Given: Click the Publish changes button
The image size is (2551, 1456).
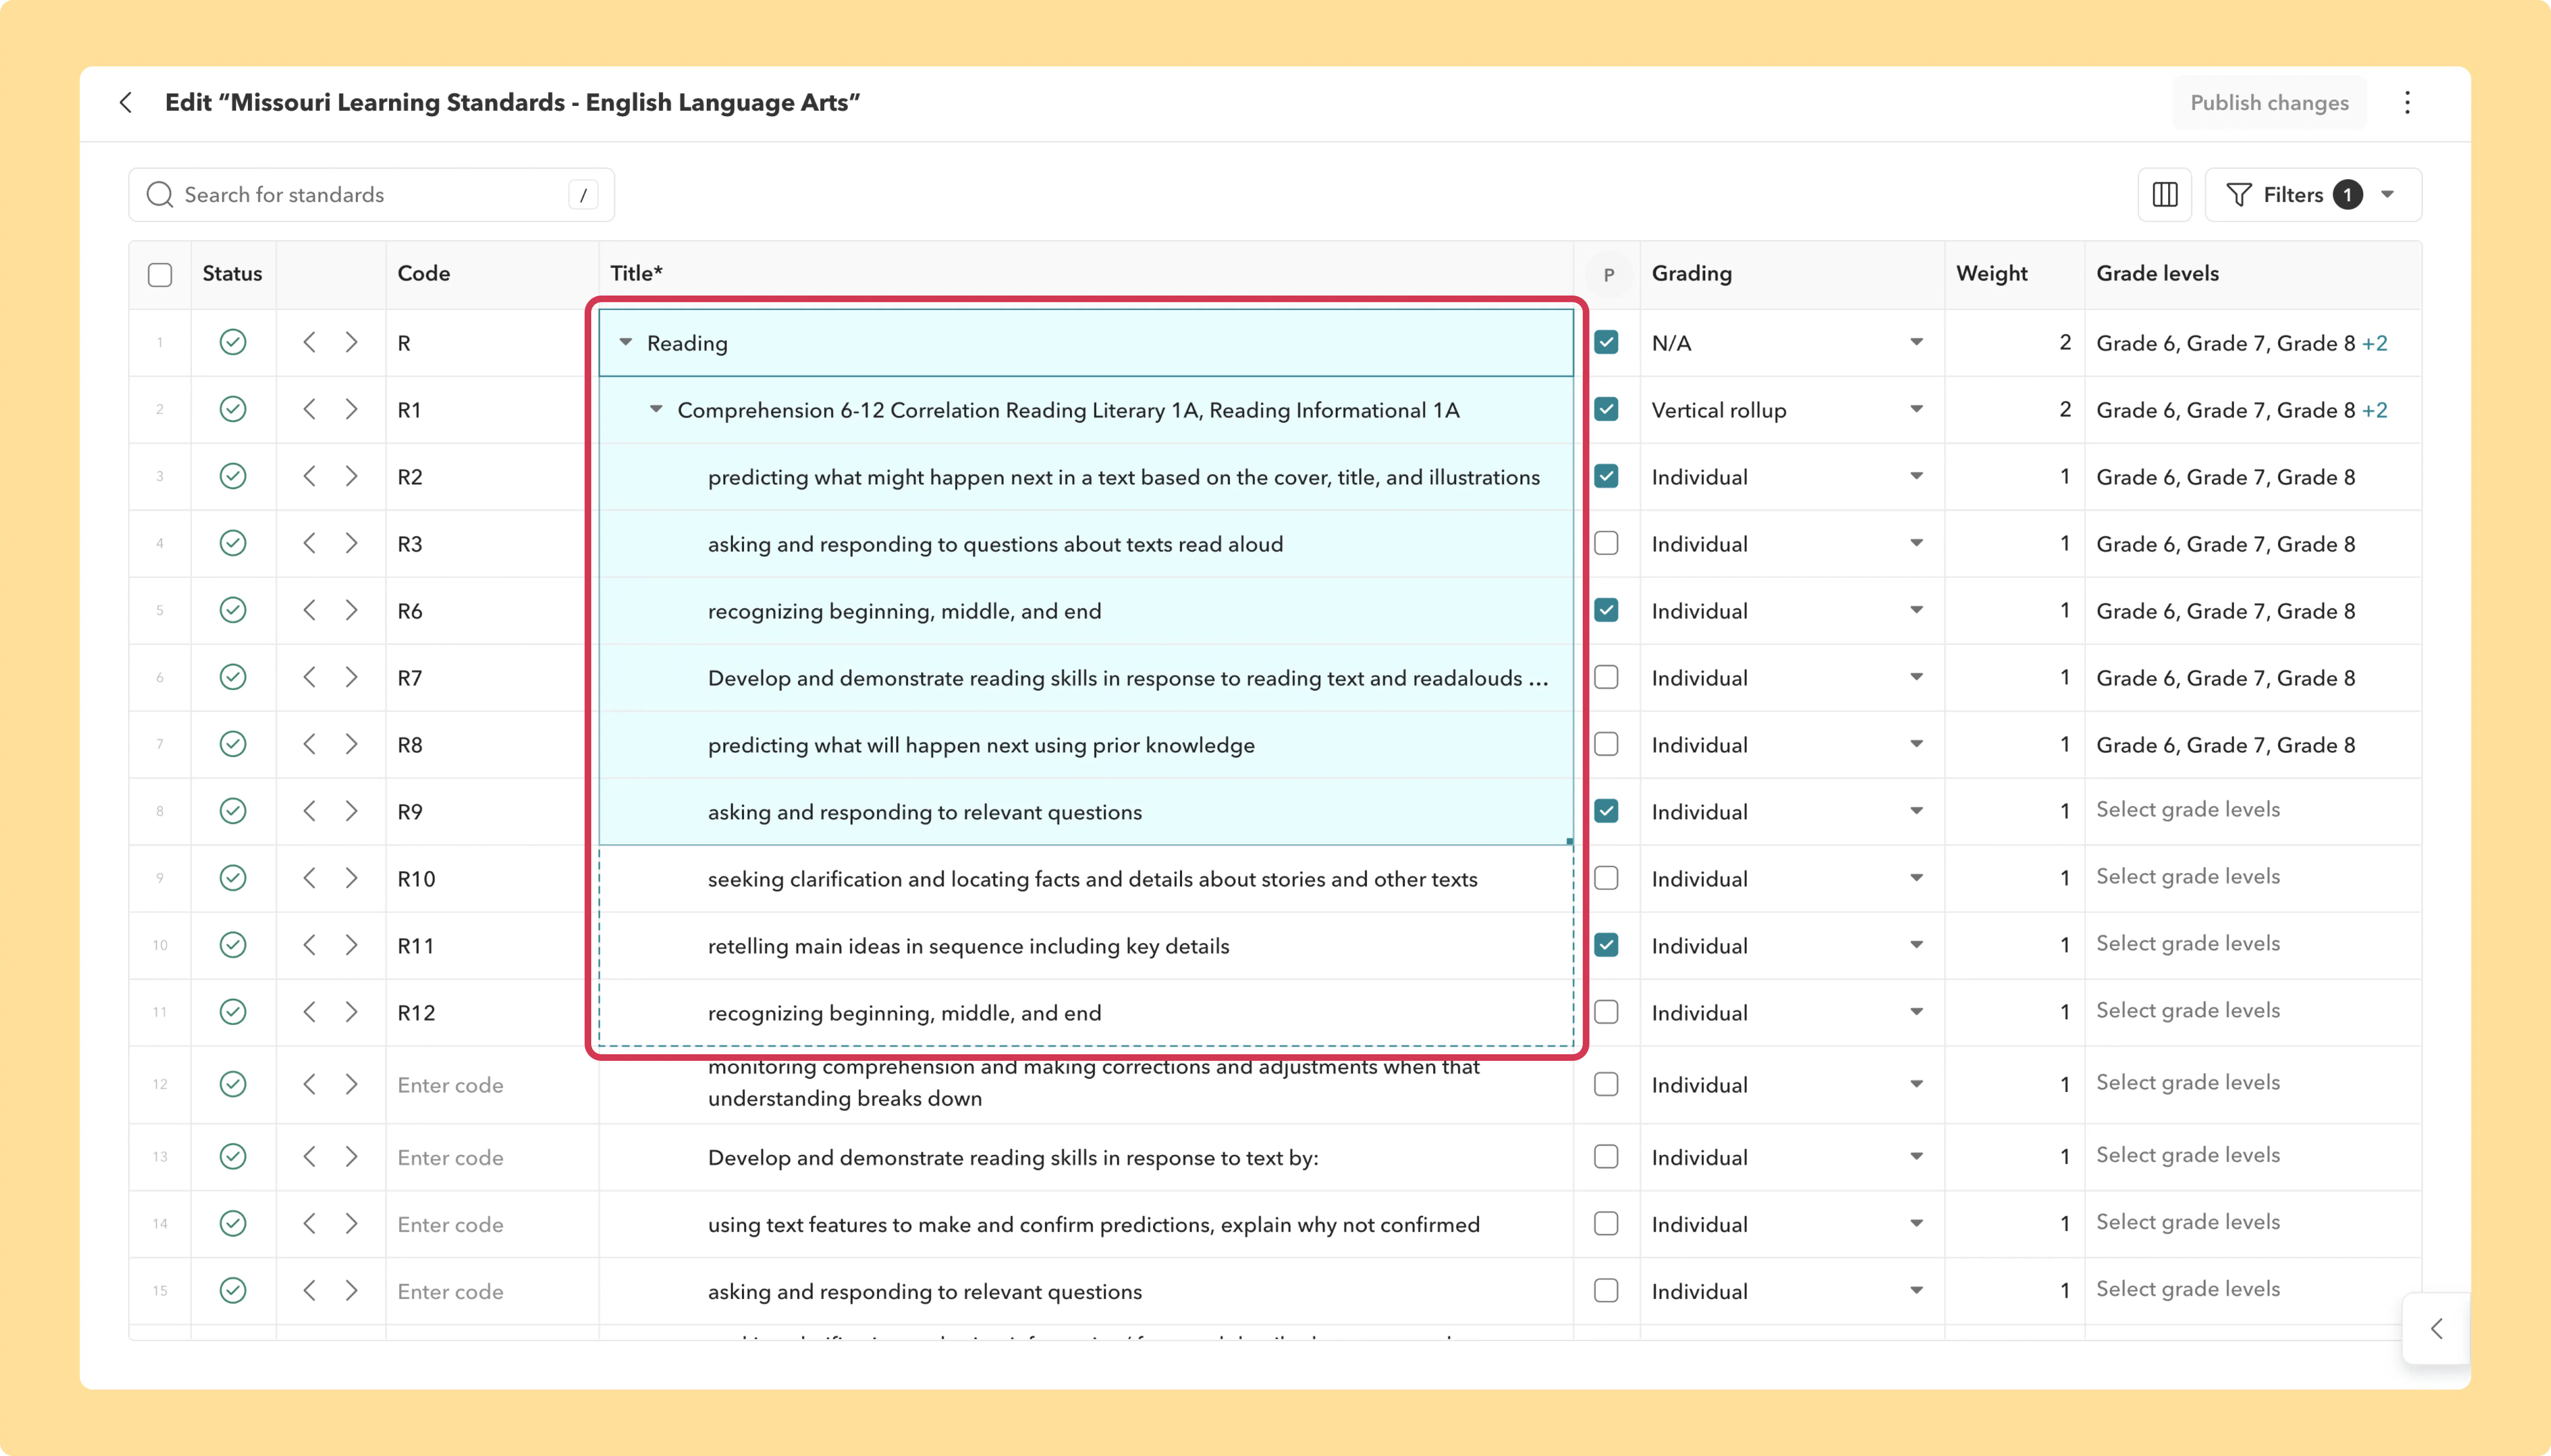Looking at the screenshot, I should tap(2269, 103).
